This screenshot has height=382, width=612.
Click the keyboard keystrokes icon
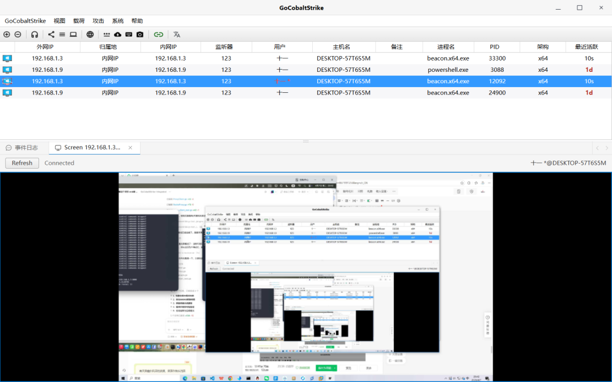tap(129, 35)
